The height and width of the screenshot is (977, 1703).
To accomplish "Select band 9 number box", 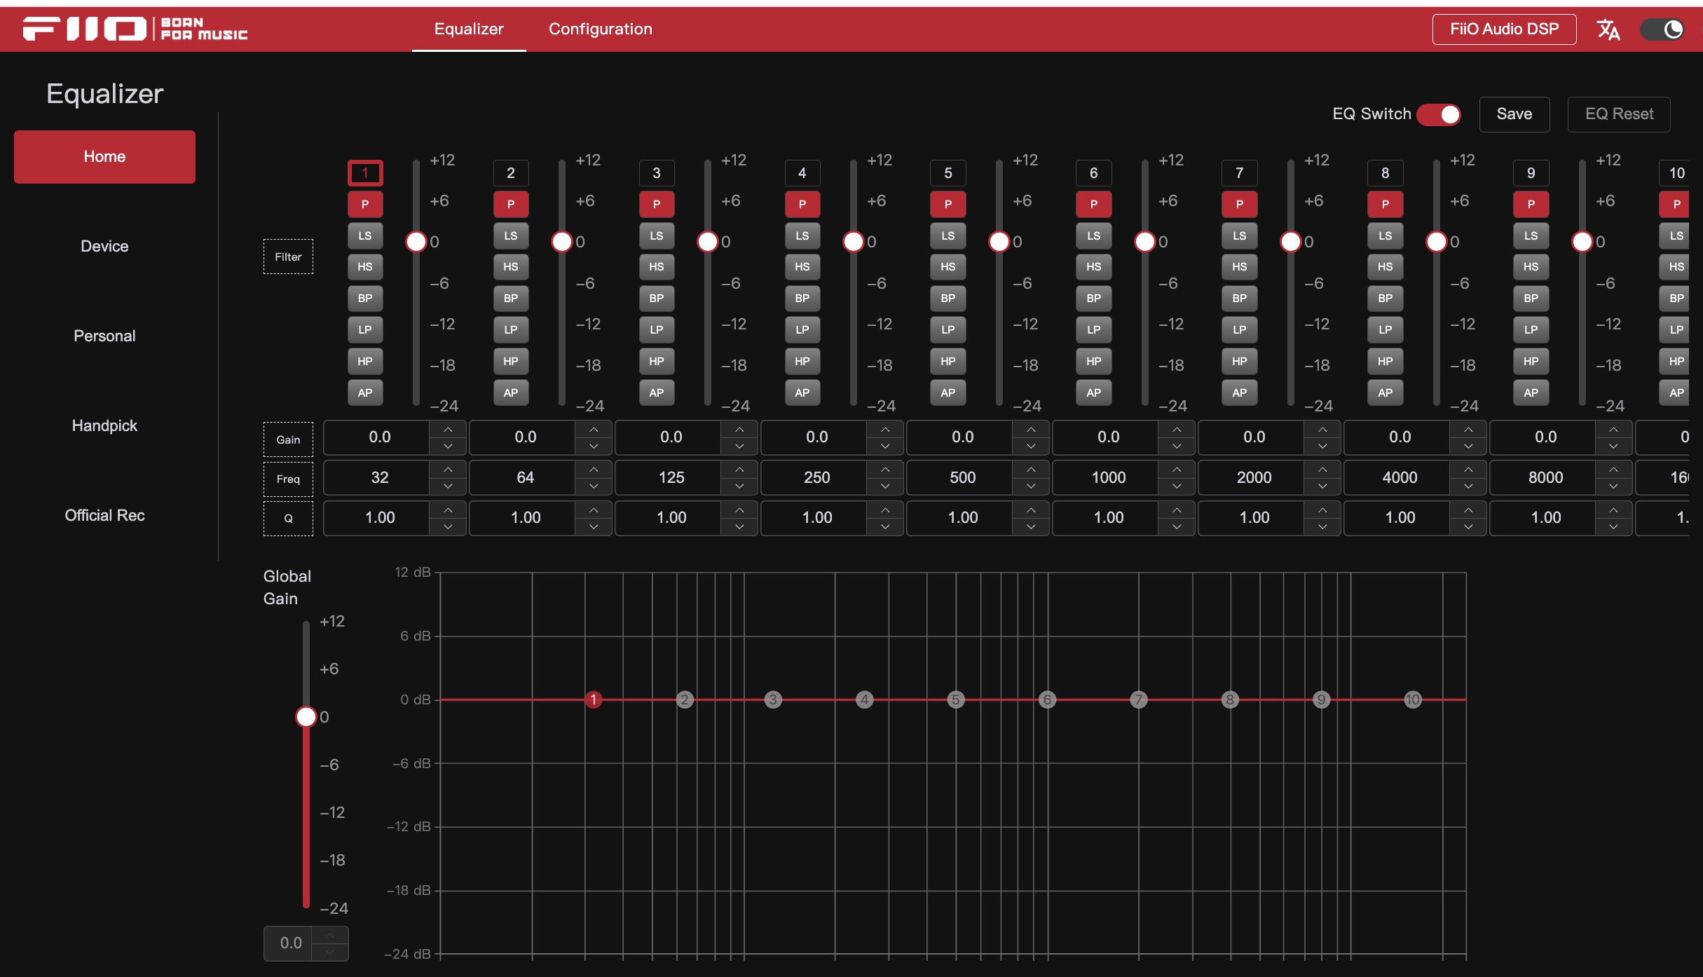I will coord(1531,173).
